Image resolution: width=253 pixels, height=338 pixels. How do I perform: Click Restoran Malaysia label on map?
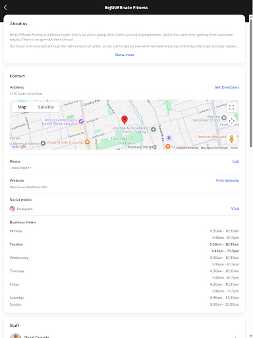pyautogui.click(x=211, y=137)
